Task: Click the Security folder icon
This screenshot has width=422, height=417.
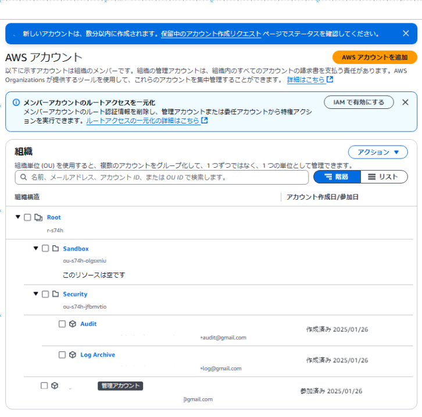Action: tap(55, 294)
